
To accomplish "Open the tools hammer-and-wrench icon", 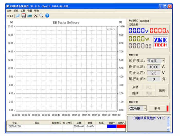I will coord(35,15).
